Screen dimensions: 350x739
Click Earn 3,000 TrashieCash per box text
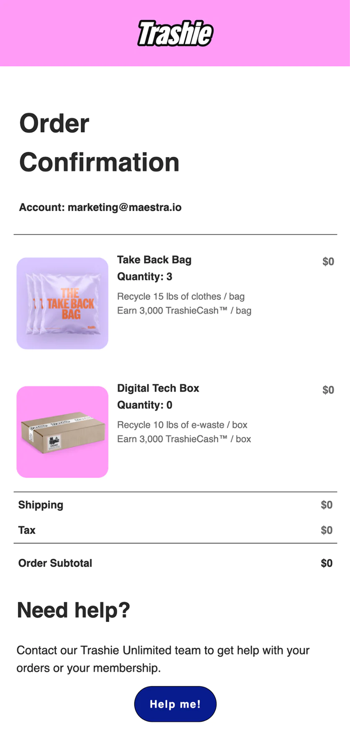184,439
